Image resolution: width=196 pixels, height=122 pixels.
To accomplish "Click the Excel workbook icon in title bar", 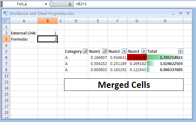I will (6, 13).
